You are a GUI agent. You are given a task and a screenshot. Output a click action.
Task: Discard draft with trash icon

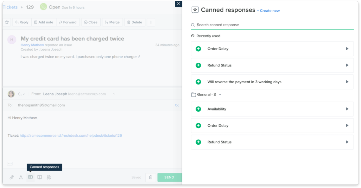pyautogui.click(x=151, y=177)
